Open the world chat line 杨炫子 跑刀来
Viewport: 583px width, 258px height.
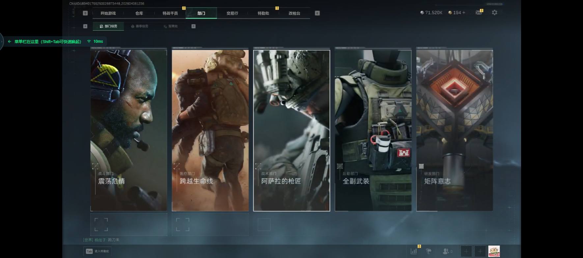coord(101,240)
